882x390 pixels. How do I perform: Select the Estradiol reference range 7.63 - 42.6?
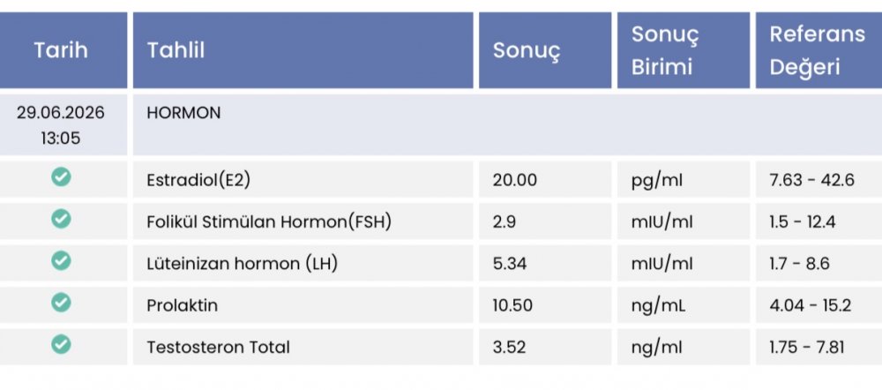click(x=811, y=180)
